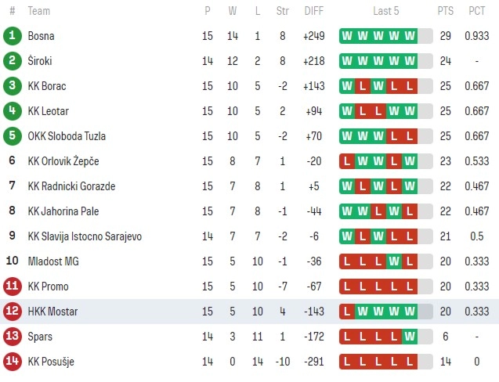This screenshot has height=382, width=499.
Task: Open KK Slavija Istocno Sarajevo team page
Action: (85, 236)
